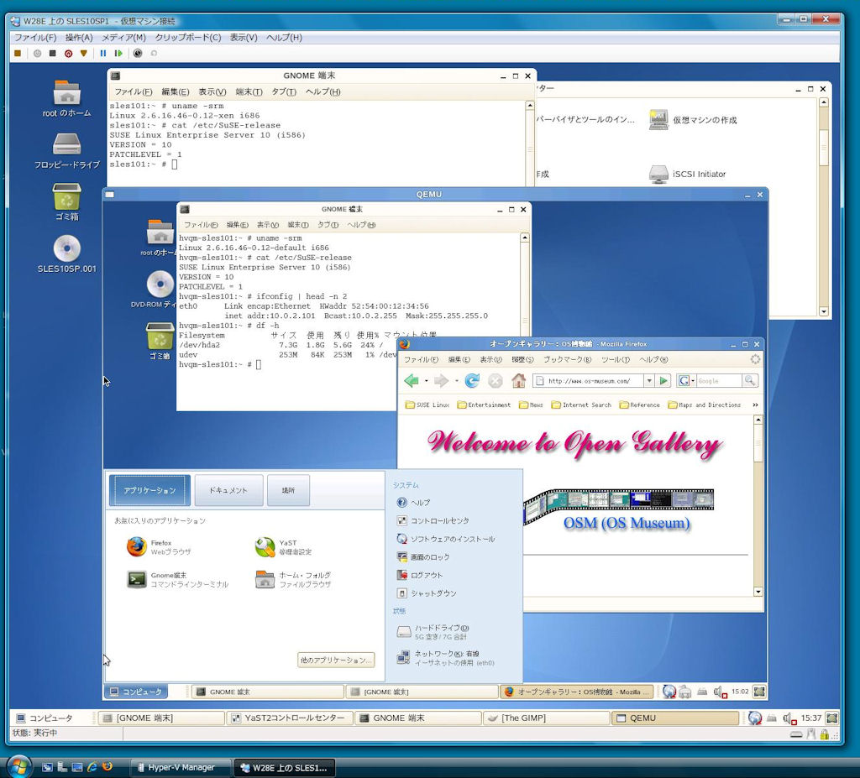This screenshot has height=778, width=860.
Task: Switch to the 場所 tab in the main menu
Action: coord(289,490)
